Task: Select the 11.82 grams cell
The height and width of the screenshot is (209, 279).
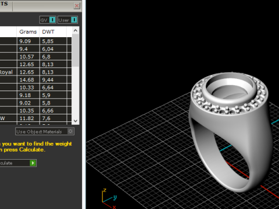Action: [28, 118]
